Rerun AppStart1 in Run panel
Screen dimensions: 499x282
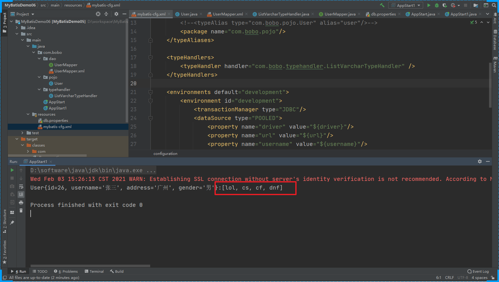12,170
